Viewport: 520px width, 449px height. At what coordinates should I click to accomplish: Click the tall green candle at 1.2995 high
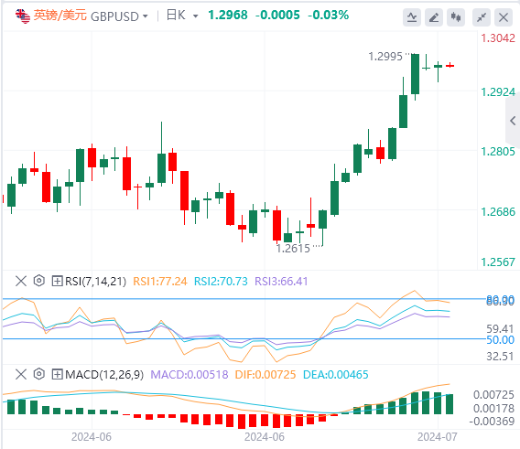(x=415, y=77)
